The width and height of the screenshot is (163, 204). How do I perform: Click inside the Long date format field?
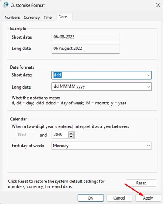[x=99, y=86]
